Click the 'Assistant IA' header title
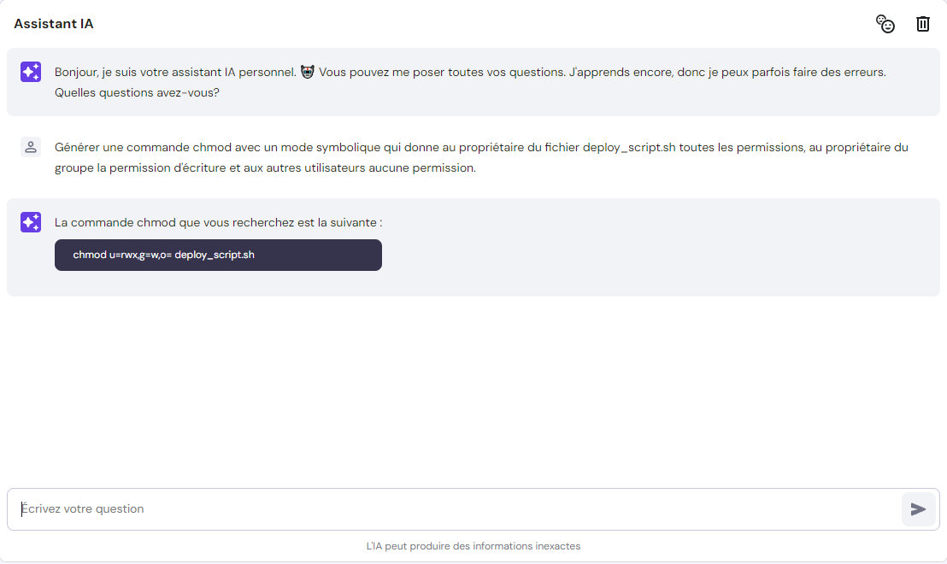 (54, 24)
